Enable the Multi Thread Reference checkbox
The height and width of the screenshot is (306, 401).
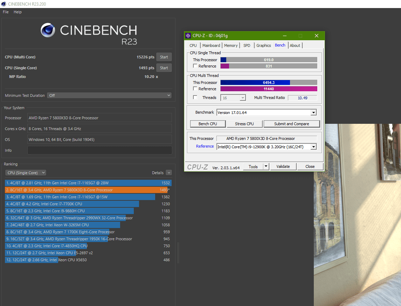pos(195,88)
